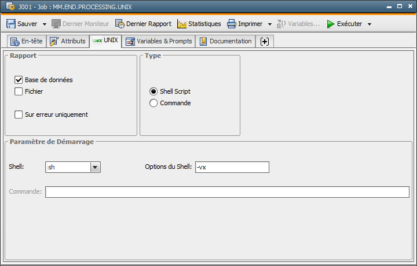Switch to the Attributs tab
This screenshot has width=417, height=266.
tap(68, 42)
